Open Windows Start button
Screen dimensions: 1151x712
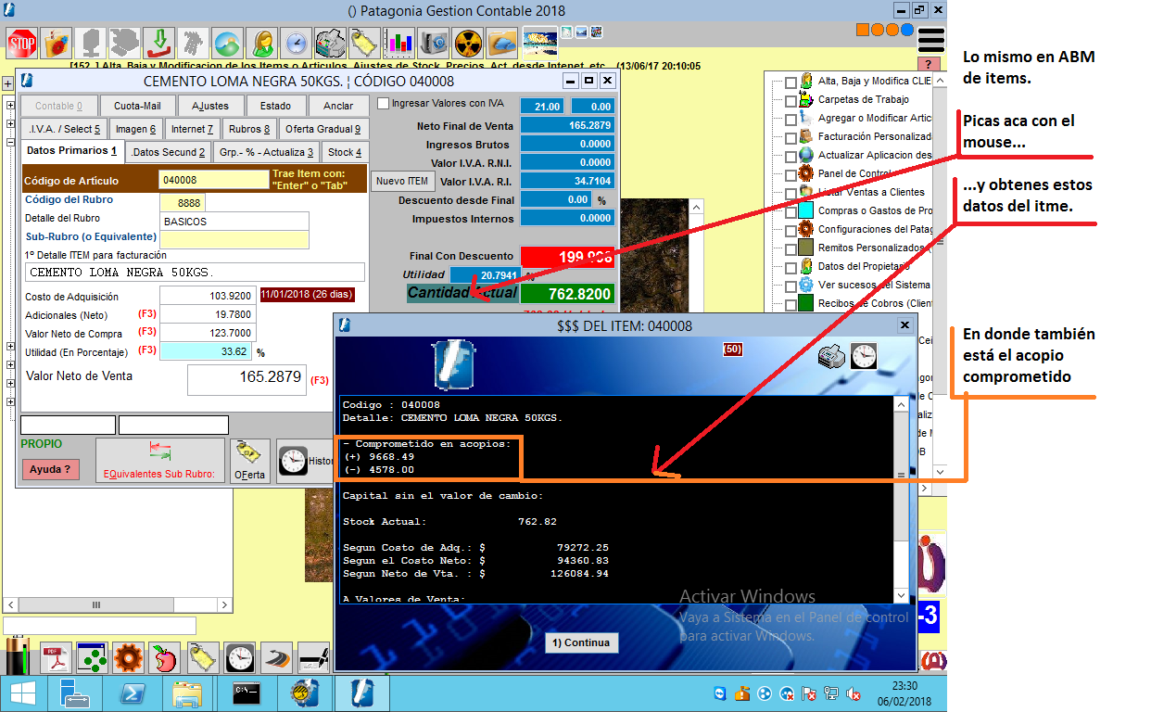tap(22, 693)
